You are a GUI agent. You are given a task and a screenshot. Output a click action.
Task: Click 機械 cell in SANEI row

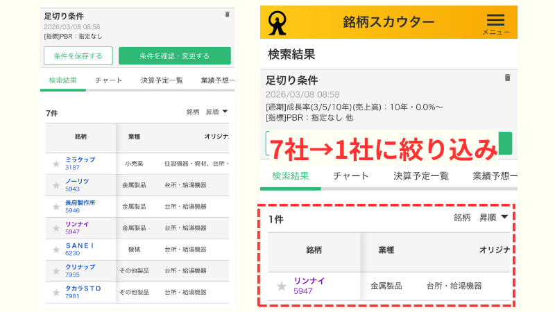(134, 250)
